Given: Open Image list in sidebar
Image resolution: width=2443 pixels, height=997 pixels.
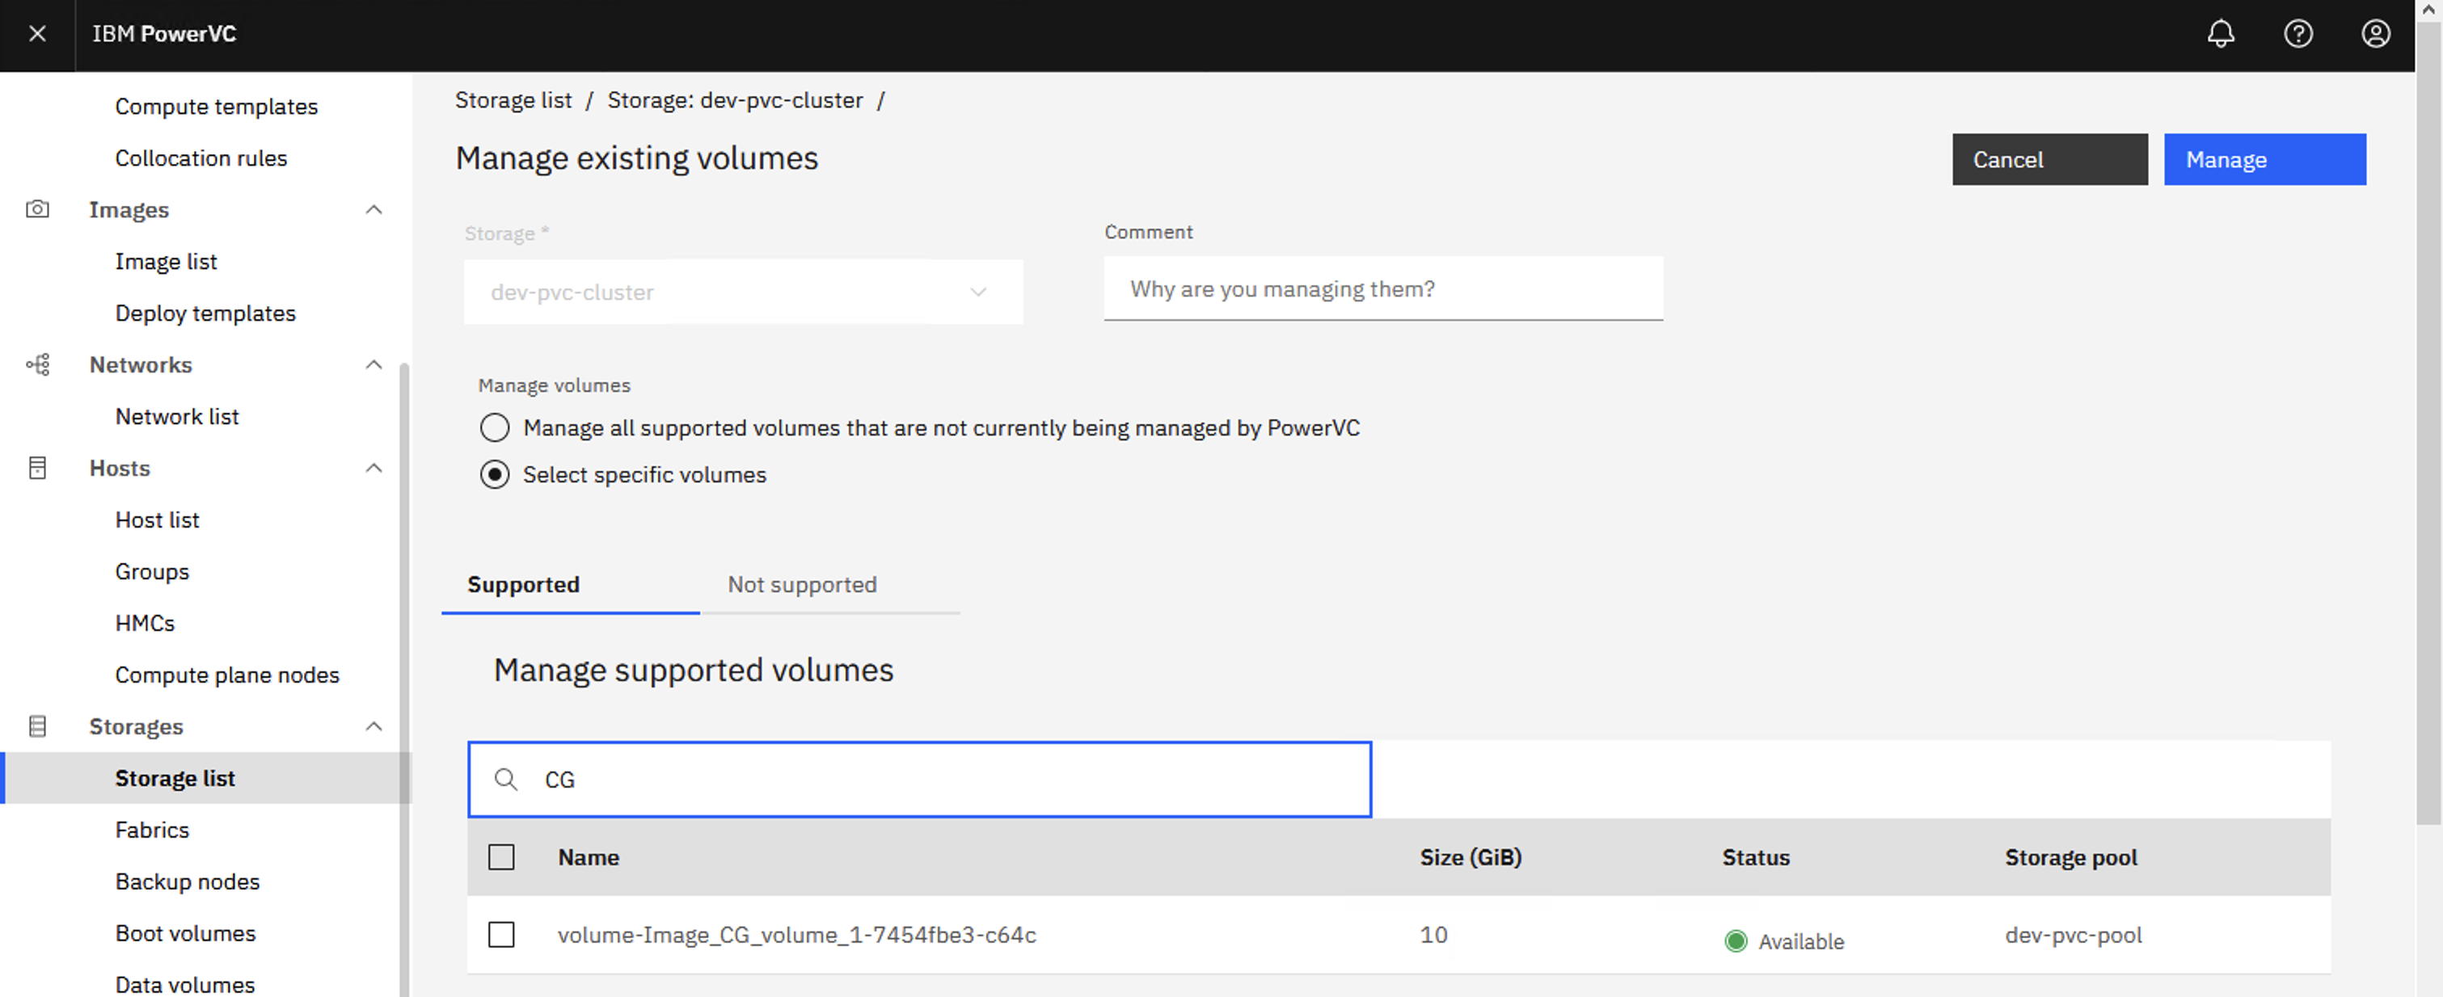Looking at the screenshot, I should tap(166, 262).
